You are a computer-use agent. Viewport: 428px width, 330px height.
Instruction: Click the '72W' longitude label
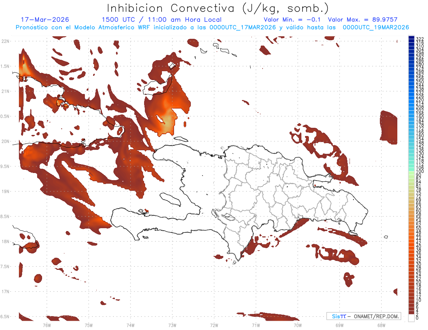(x=214, y=325)
